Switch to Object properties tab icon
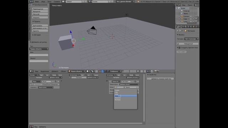Screen dimensions: 228x128 coord(194,27)
